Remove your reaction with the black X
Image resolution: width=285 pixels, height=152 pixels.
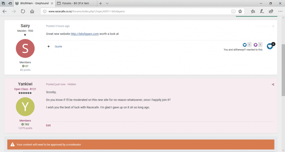pyautogui.click(x=273, y=44)
